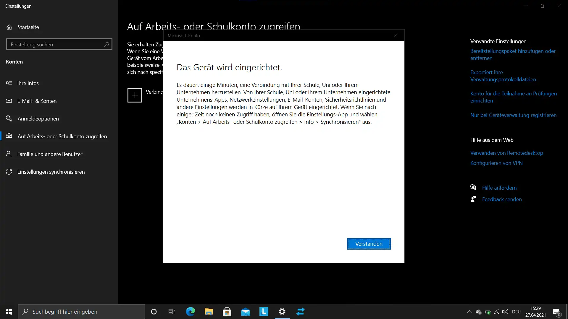Screen dimensions: 568x319
Task: Click Feedback senden link
Action: coord(502,199)
